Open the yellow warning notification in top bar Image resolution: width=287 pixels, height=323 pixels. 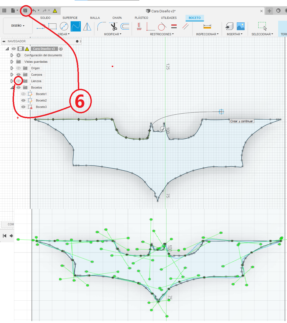pos(55,11)
